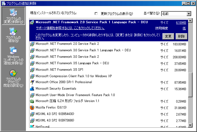Maximize the プログラムの追加と削除 window
Image resolution: width=197 pixels, height=132 pixels.
188,4
